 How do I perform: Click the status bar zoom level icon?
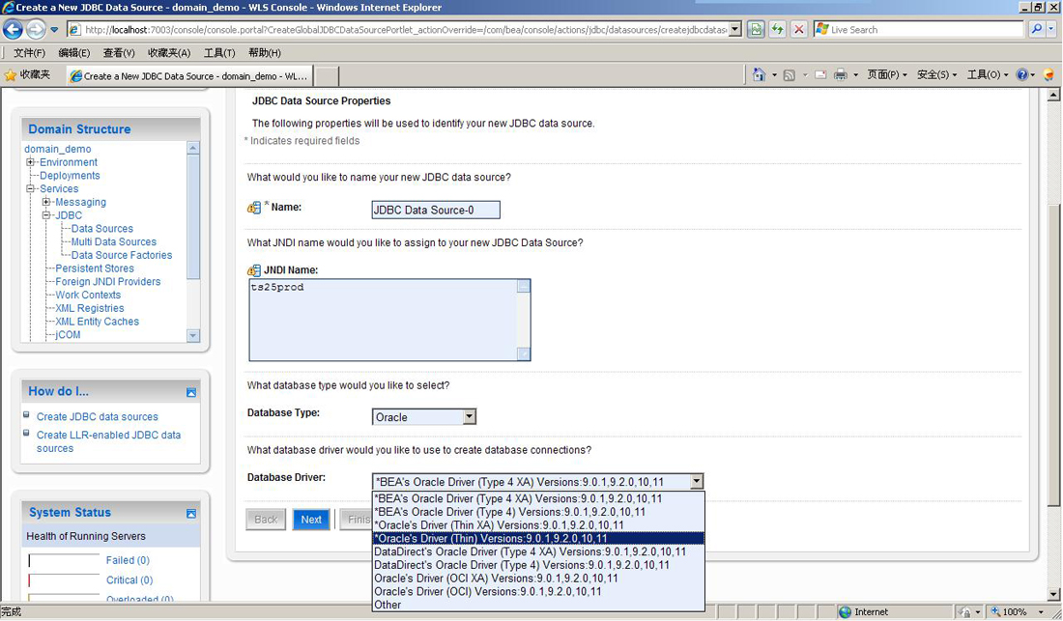(996, 612)
